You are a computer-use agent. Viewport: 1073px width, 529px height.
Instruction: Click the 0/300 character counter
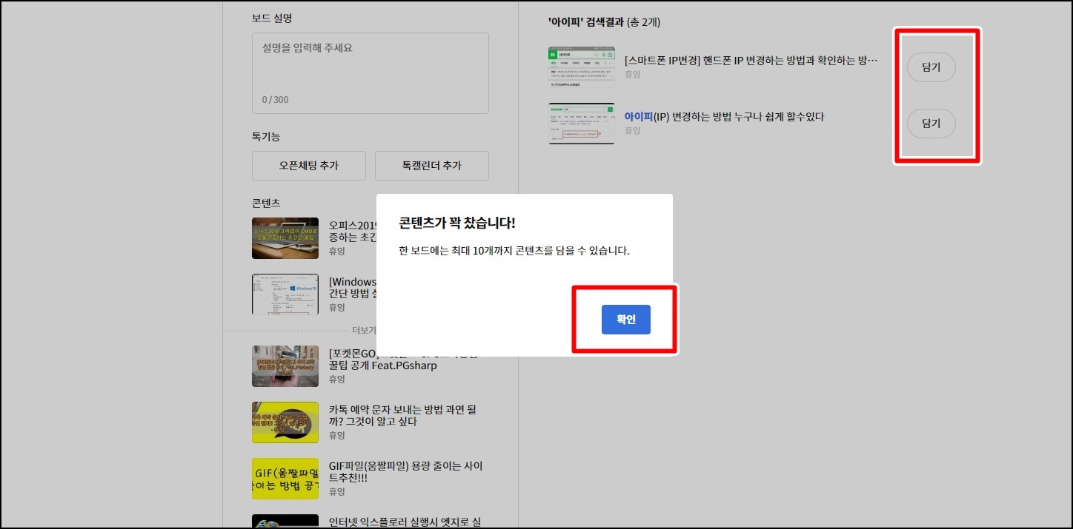point(275,99)
